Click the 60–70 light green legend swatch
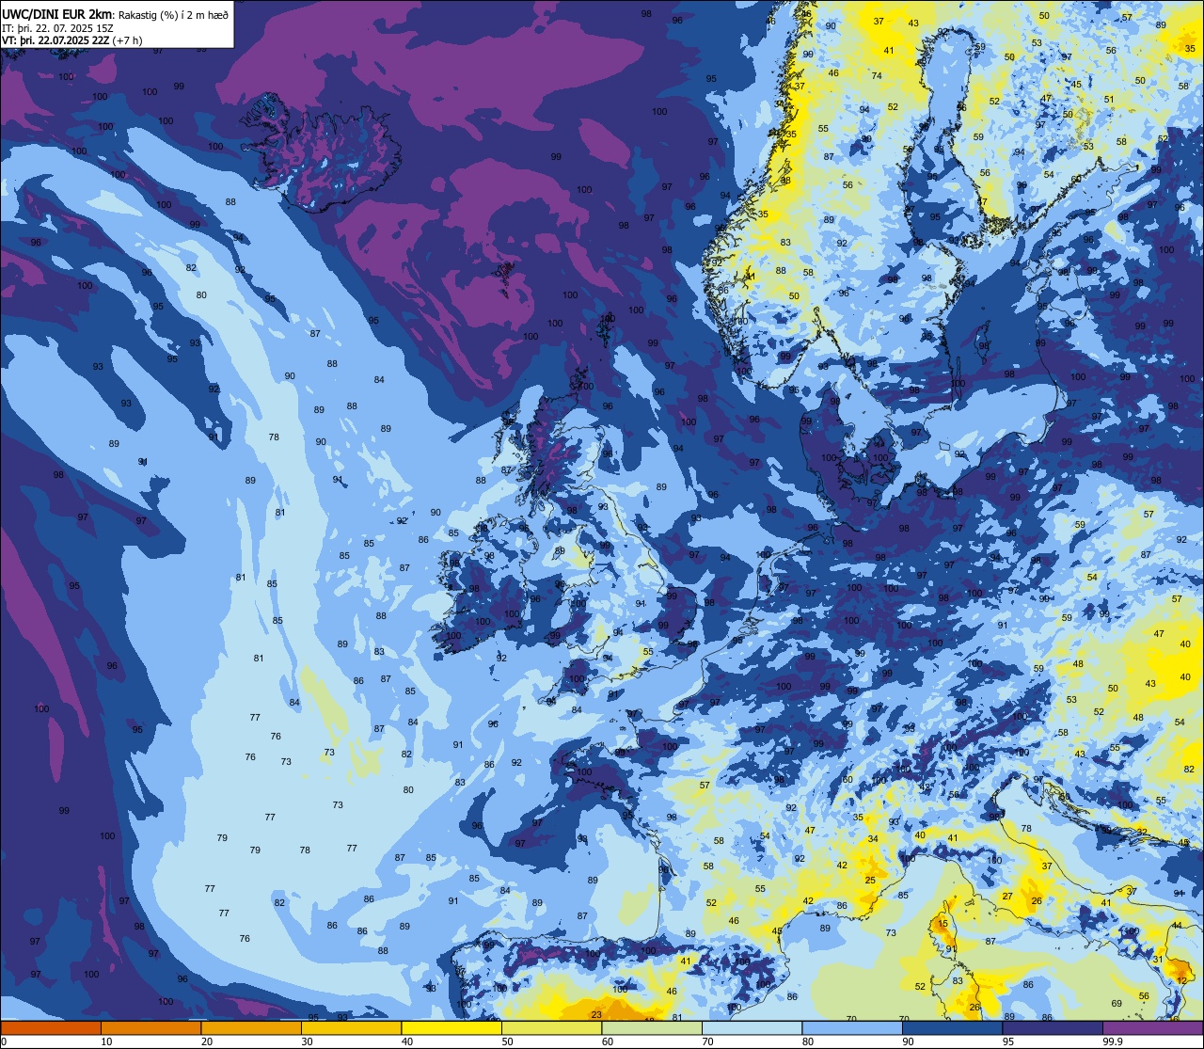Image resolution: width=1204 pixels, height=1049 pixels. click(652, 1027)
